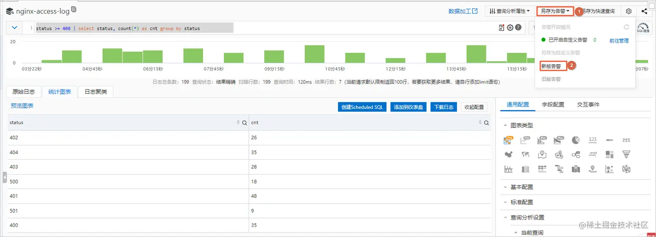Search the status column with magnifier
This screenshot has width=656, height=237.
[245, 123]
